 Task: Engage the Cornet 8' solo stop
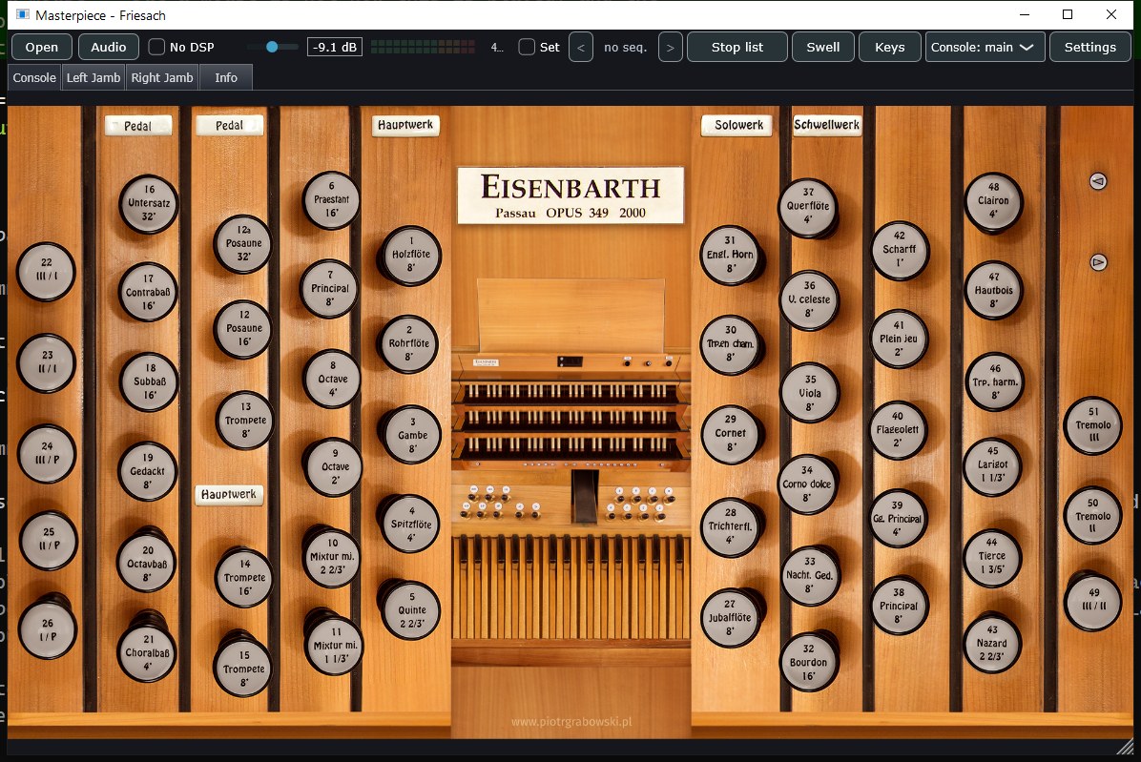731,433
